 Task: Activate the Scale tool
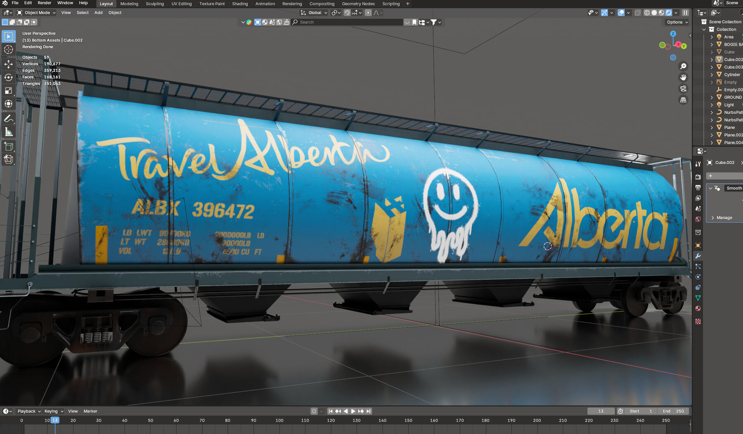8,91
